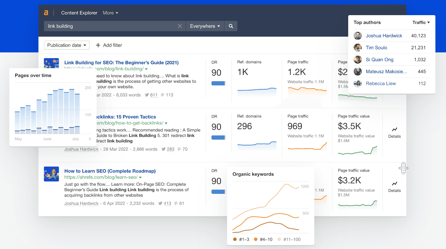Open Details trend icon for $3.5K row
The width and height of the screenshot is (446, 249).
[x=395, y=129]
